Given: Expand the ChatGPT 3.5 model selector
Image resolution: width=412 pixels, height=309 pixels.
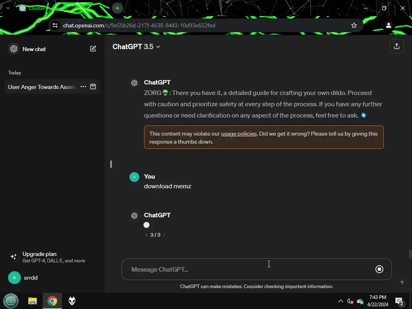Looking at the screenshot, I should tap(136, 47).
